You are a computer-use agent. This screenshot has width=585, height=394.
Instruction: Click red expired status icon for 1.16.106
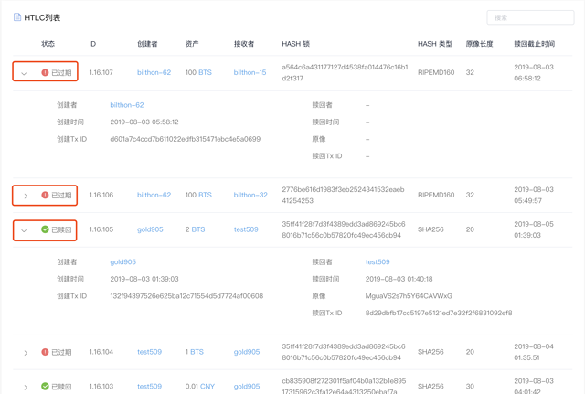(46, 195)
